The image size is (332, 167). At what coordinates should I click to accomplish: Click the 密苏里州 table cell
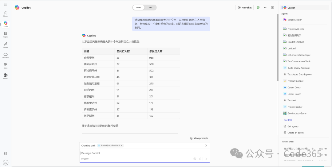[98, 58]
